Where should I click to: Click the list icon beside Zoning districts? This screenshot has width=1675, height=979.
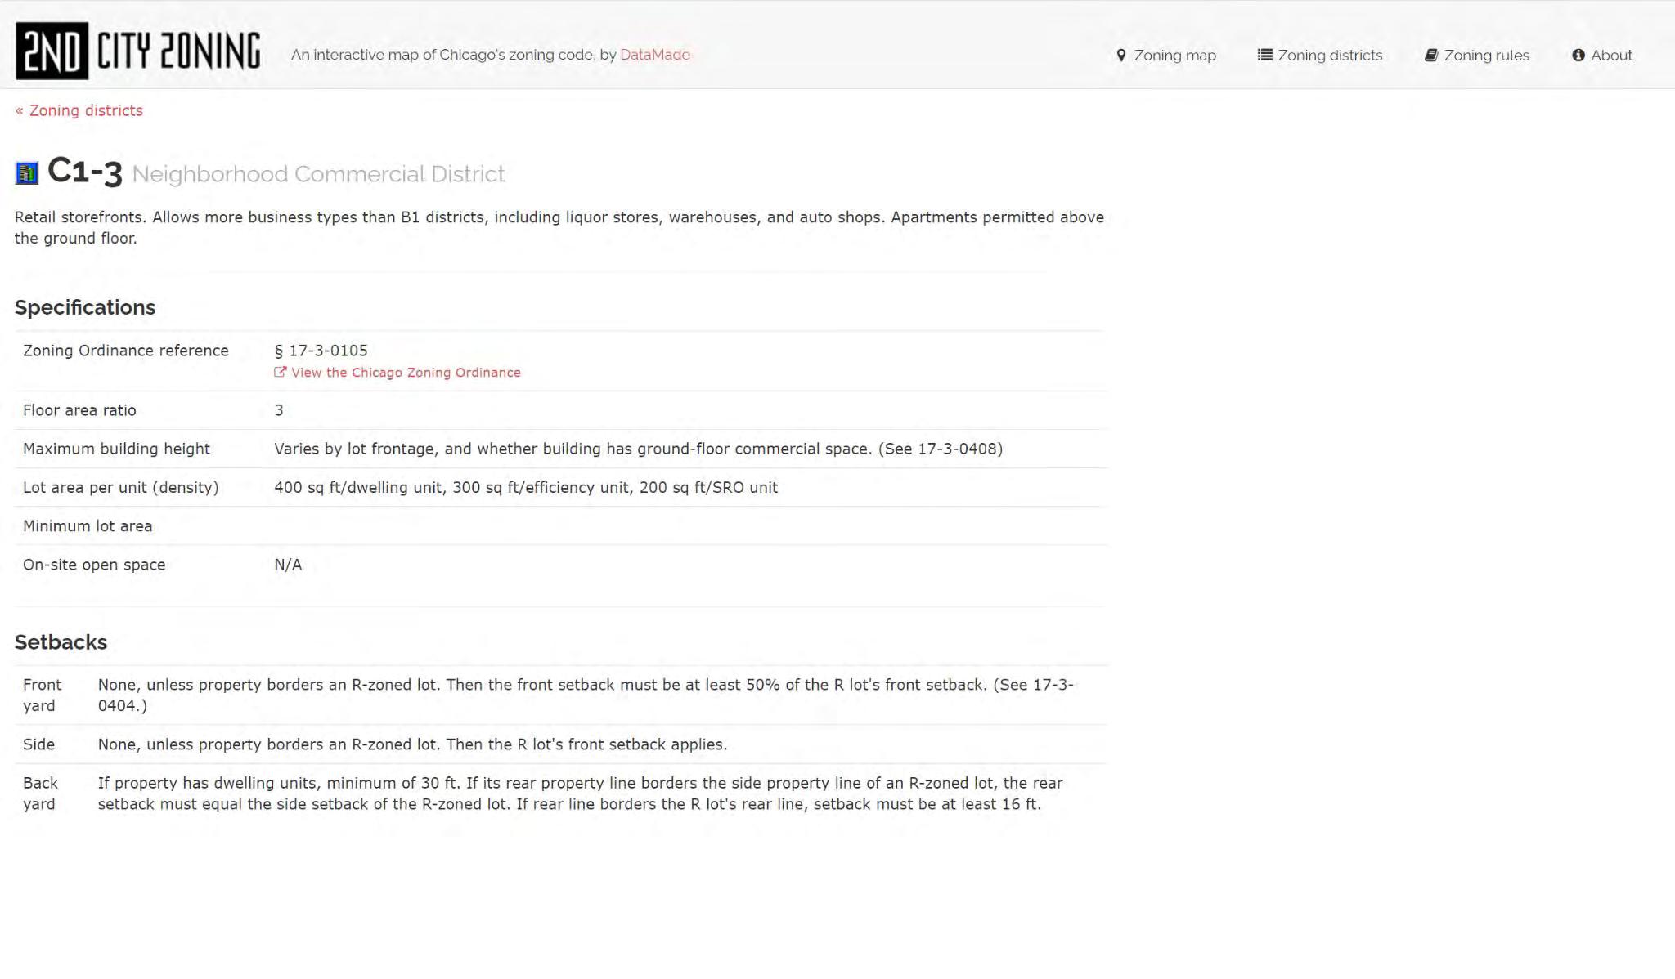coord(1264,56)
